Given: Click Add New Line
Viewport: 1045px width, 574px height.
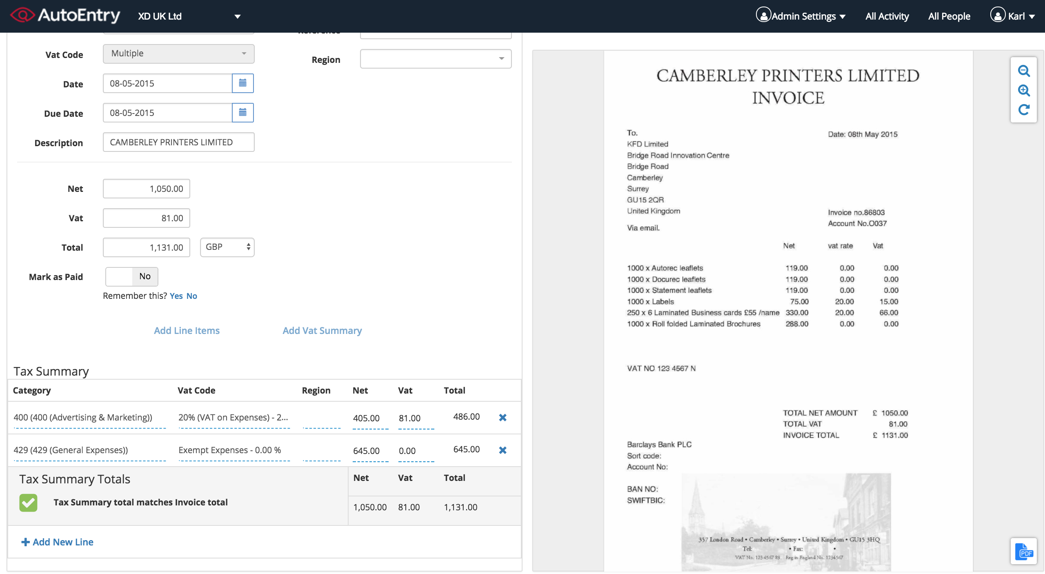Looking at the screenshot, I should tap(58, 542).
